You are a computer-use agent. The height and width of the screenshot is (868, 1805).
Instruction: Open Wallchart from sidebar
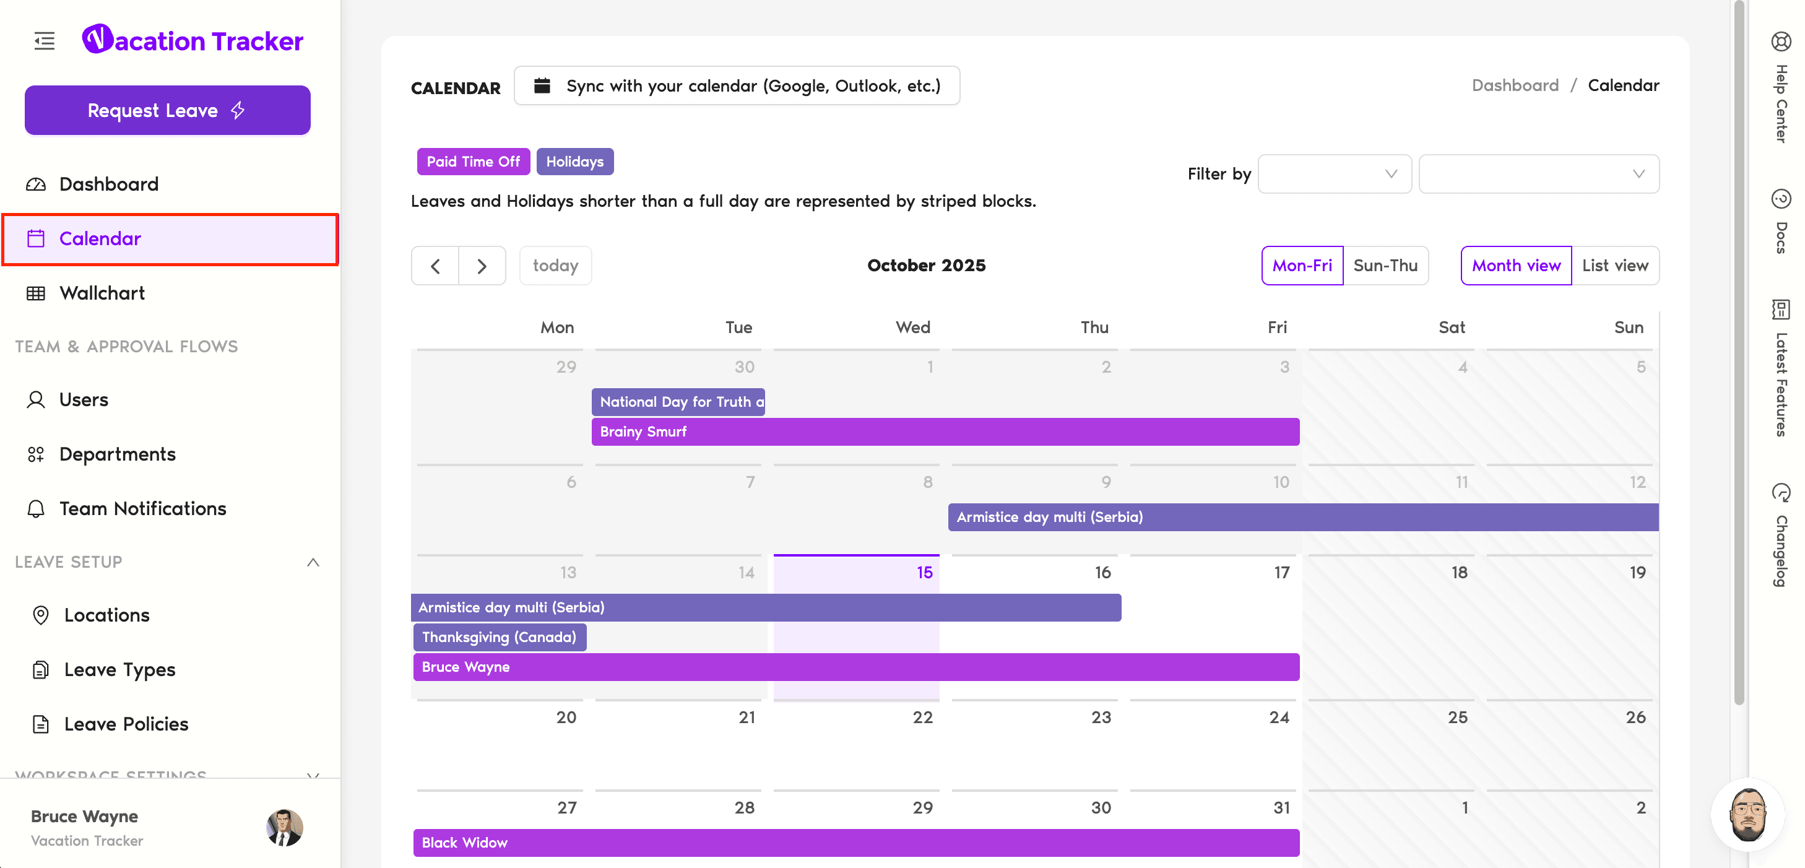[102, 293]
